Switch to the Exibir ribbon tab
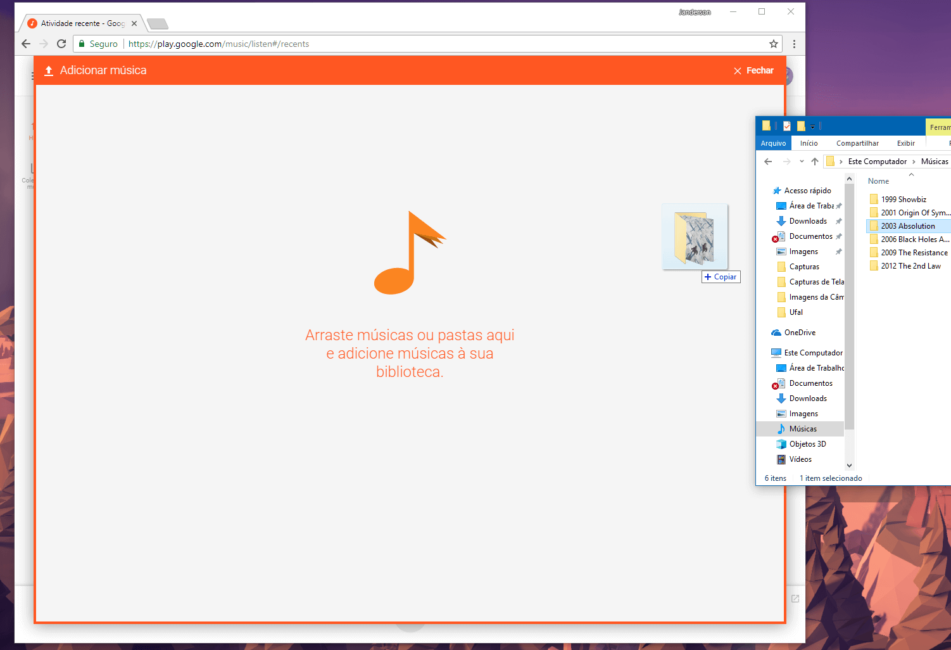 pyautogui.click(x=905, y=143)
